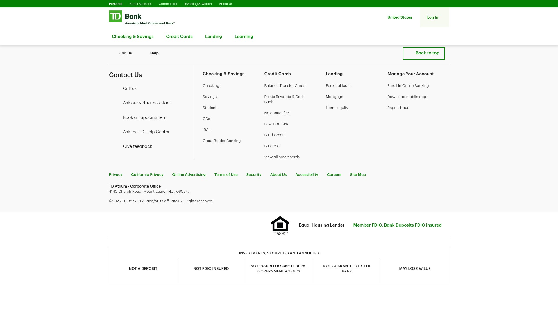Screen dimensions: 558x313
Task: Open Points Rewards & Cash Back link
Action: [x=284, y=99]
